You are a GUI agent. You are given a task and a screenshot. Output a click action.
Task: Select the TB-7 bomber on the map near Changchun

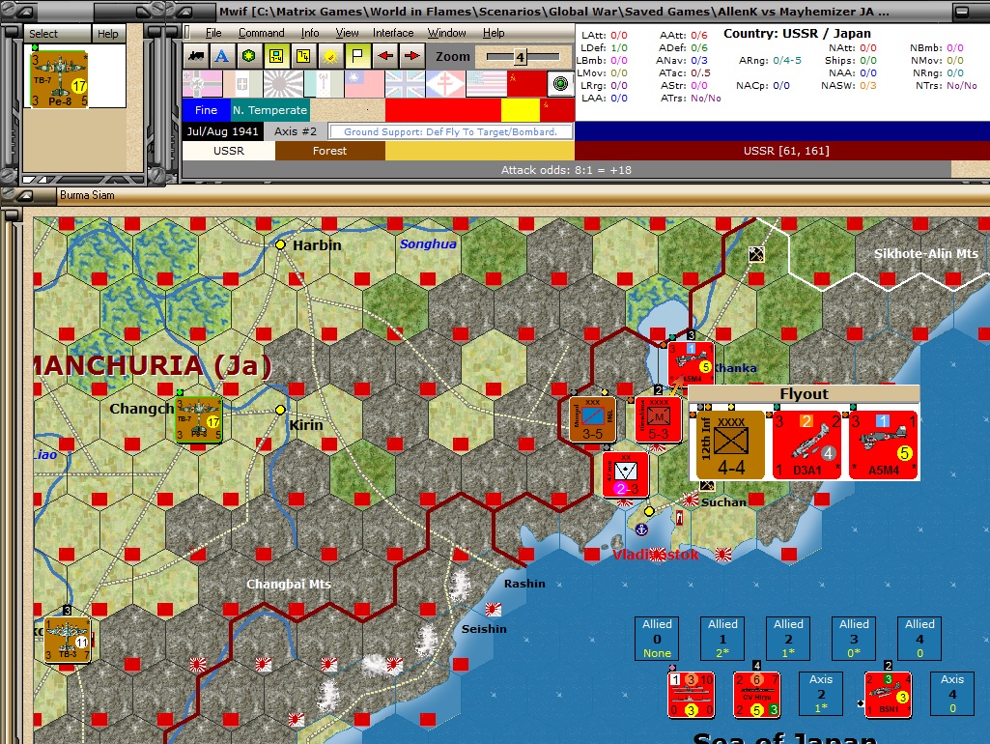click(198, 419)
